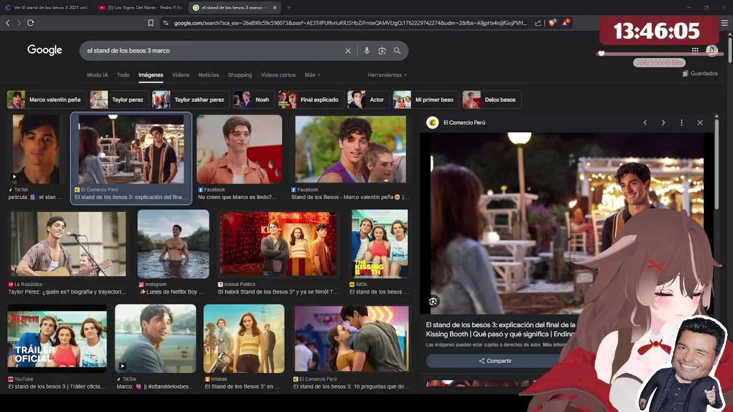Select the Videos cortos search tab
Viewport: 733px width, 412px height.
pyautogui.click(x=278, y=75)
